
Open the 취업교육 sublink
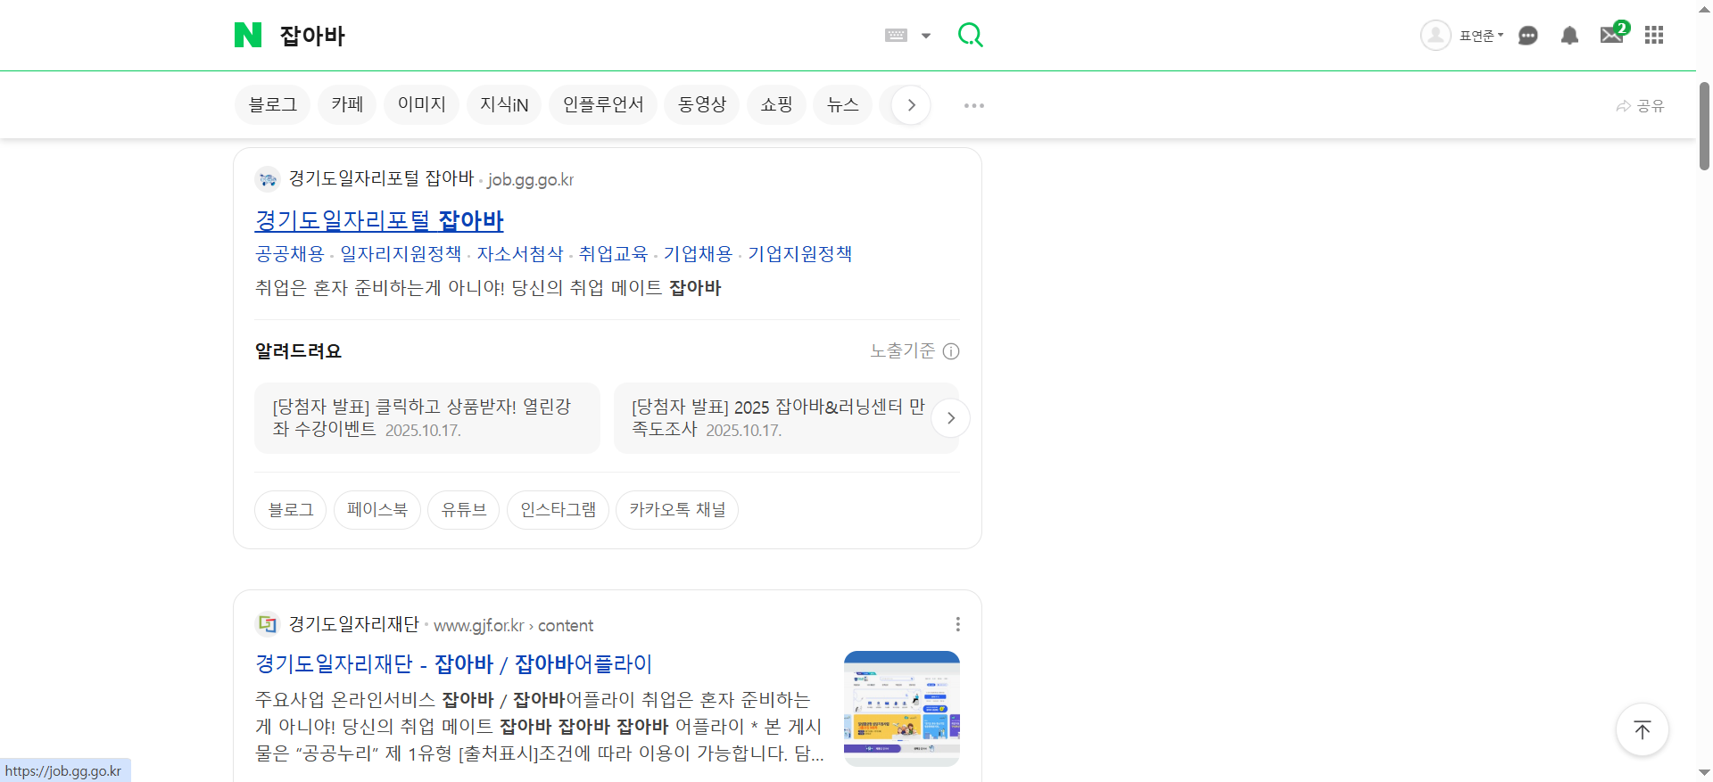[x=613, y=254]
